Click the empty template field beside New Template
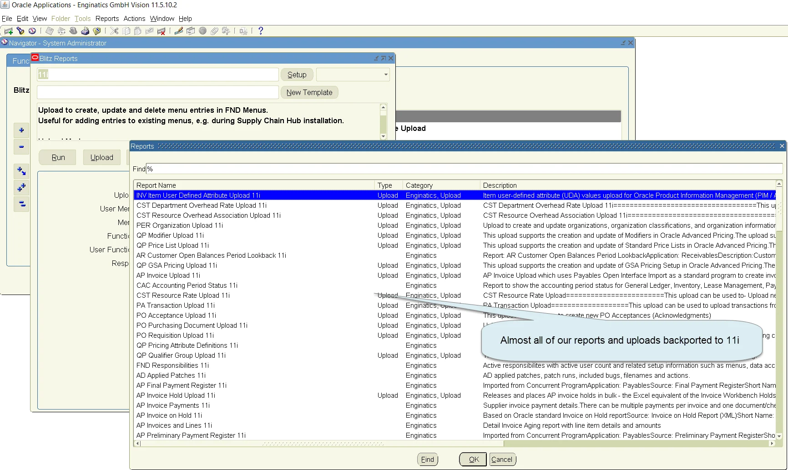This screenshot has height=470, width=788. (x=158, y=92)
